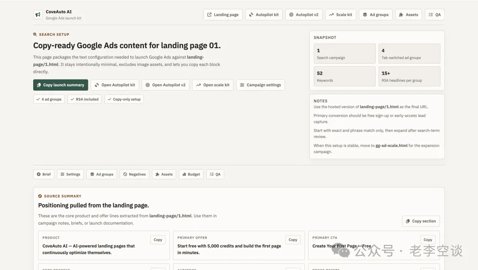Screen dimensions: 478x270
Task: Click the Search campaign snapshot tile
Action: click(344, 53)
